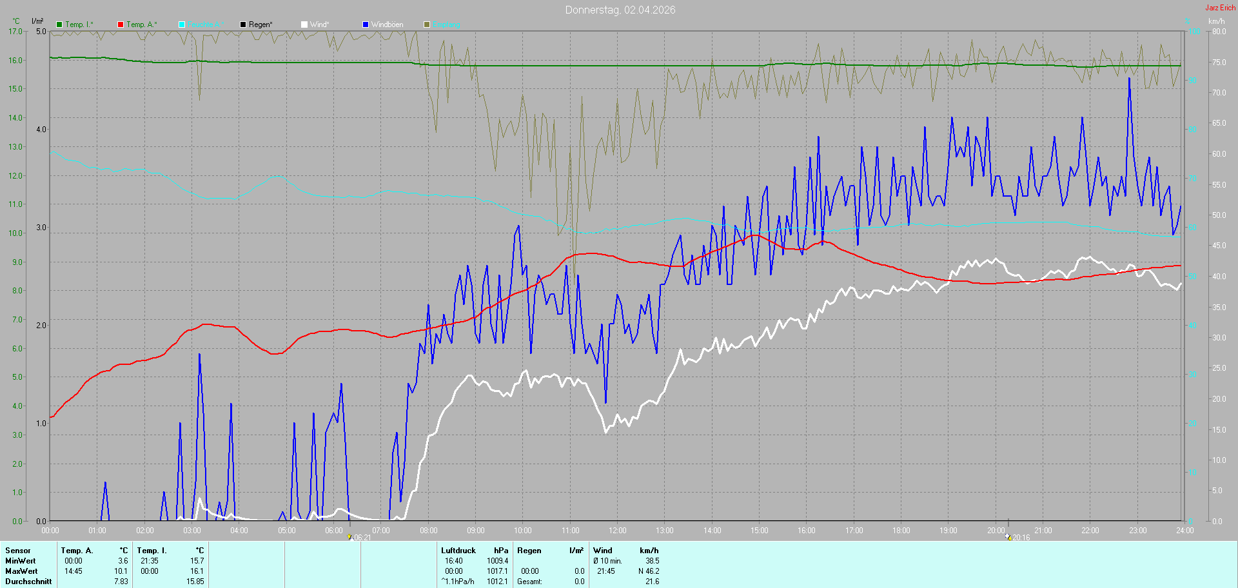Click the 'Sensor' header in the table
1238x588 pixels.
point(18,551)
